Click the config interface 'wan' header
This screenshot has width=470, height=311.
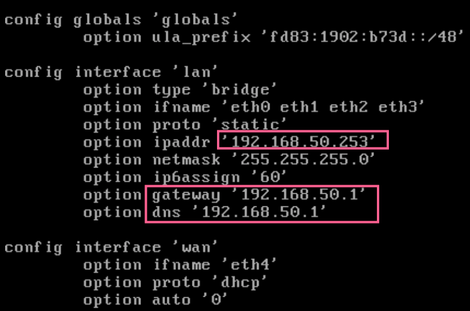[111, 248]
